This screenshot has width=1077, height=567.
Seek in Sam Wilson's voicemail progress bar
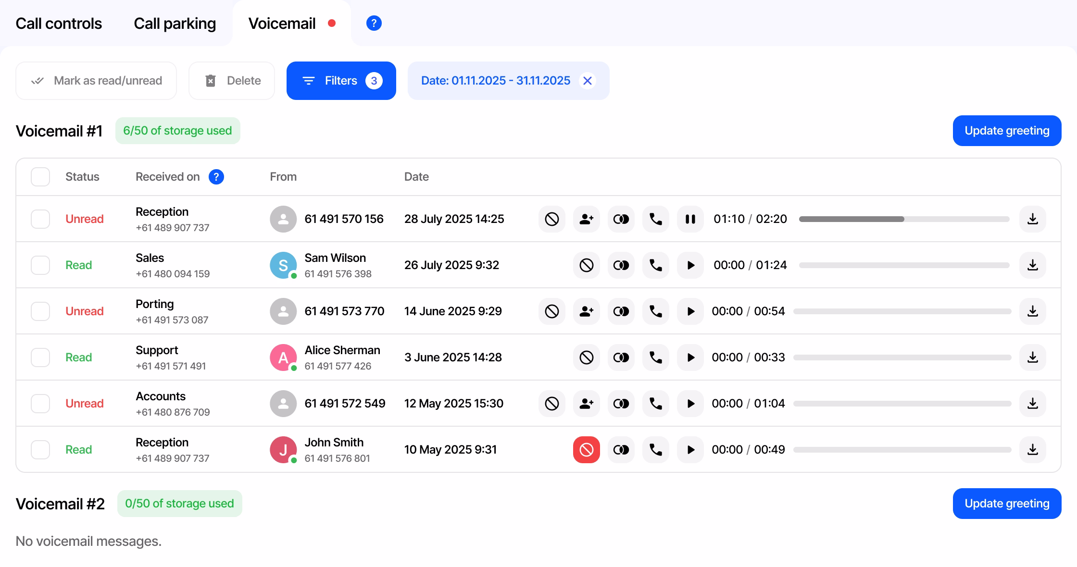click(x=904, y=265)
